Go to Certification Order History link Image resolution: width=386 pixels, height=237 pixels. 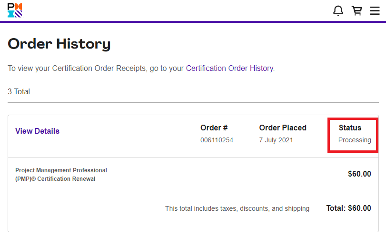coord(229,68)
